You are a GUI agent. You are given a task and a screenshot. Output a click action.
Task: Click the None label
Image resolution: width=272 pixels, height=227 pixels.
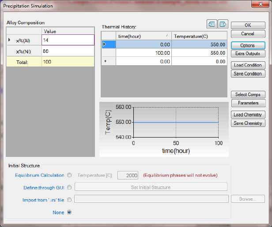58,212
